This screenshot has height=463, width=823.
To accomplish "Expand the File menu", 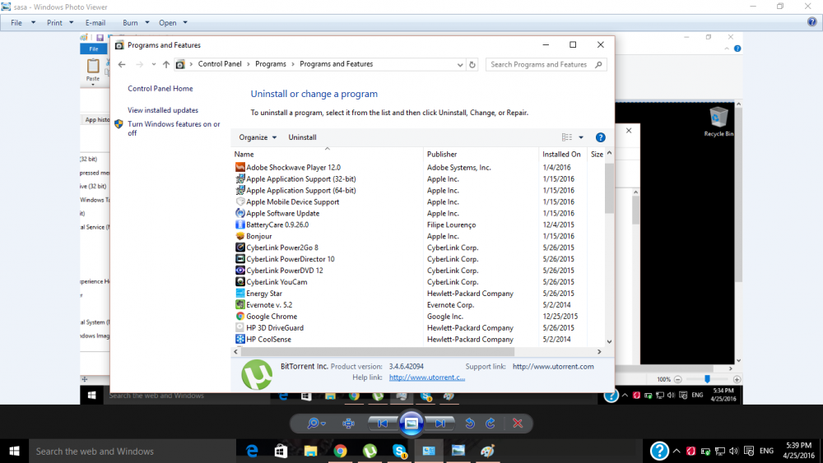I will click(x=22, y=23).
